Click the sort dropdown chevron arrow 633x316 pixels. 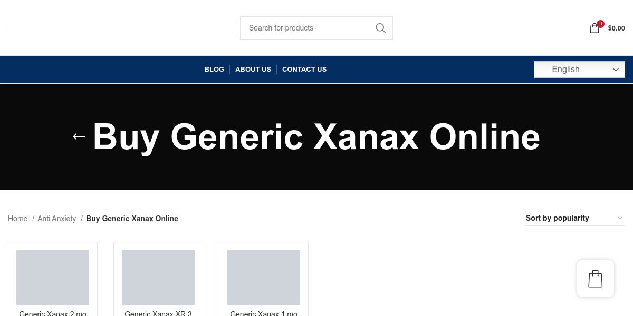(x=620, y=218)
